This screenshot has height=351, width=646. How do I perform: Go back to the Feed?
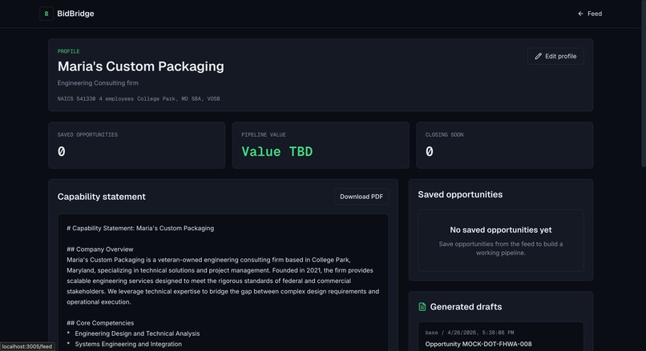click(x=590, y=14)
